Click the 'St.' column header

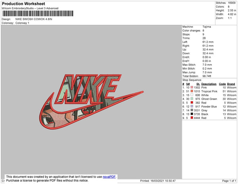click(x=198, y=84)
